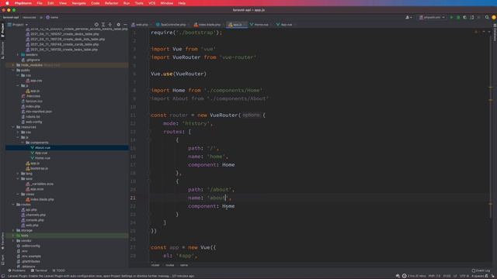Click the Laravel Plugin notification in status bar

coord(101,276)
